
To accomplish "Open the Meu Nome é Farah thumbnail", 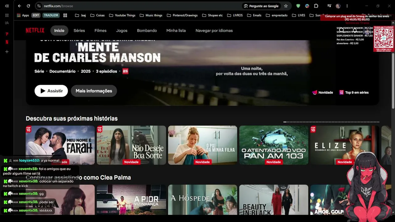I will click(x=60, y=145).
